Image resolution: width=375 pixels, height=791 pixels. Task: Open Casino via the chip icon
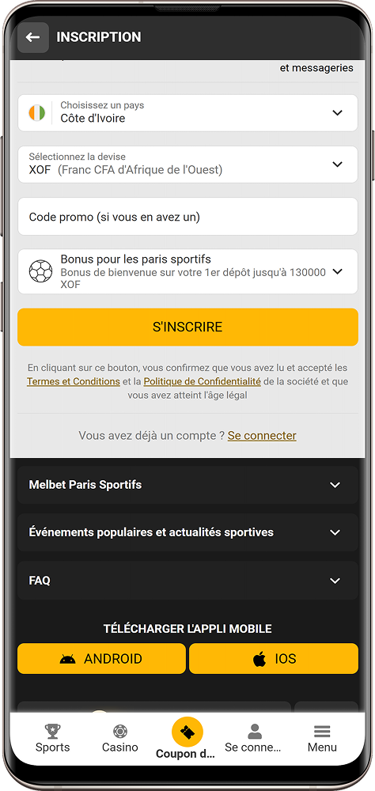[120, 731]
